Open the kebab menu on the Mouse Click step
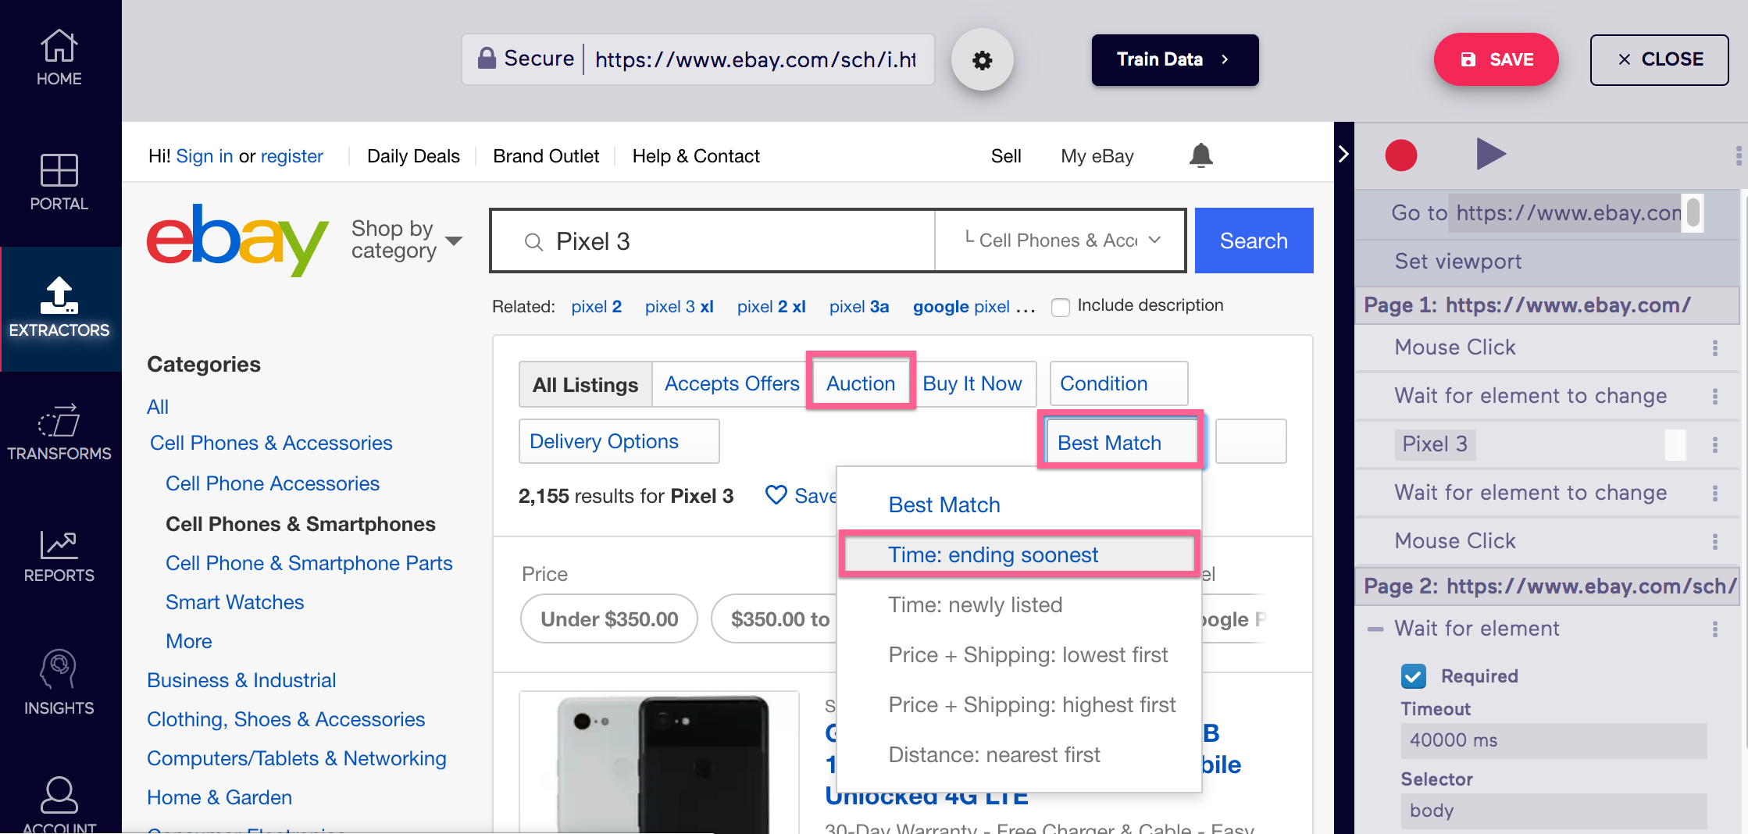The height and width of the screenshot is (834, 1748). [x=1715, y=347]
